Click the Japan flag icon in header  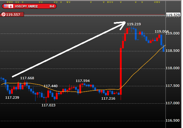click(x=11, y=6)
